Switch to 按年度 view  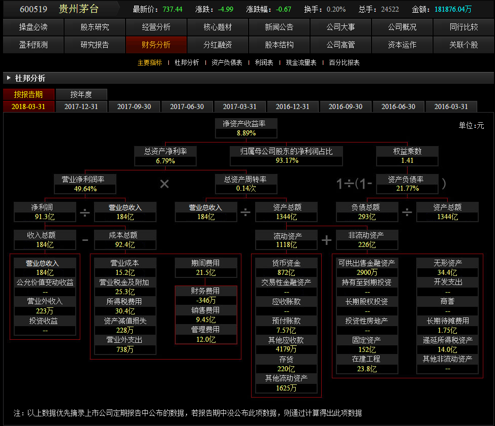tap(81, 94)
